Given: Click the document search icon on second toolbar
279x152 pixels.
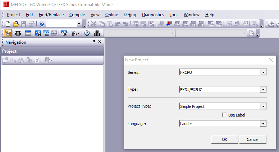Looking at the screenshot, I should (251, 33).
